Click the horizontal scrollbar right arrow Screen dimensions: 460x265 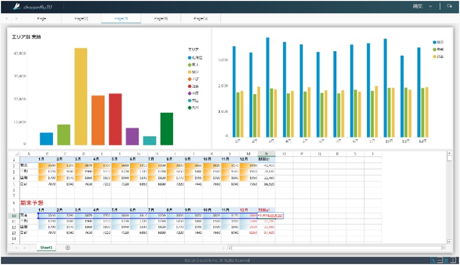pos(443,248)
